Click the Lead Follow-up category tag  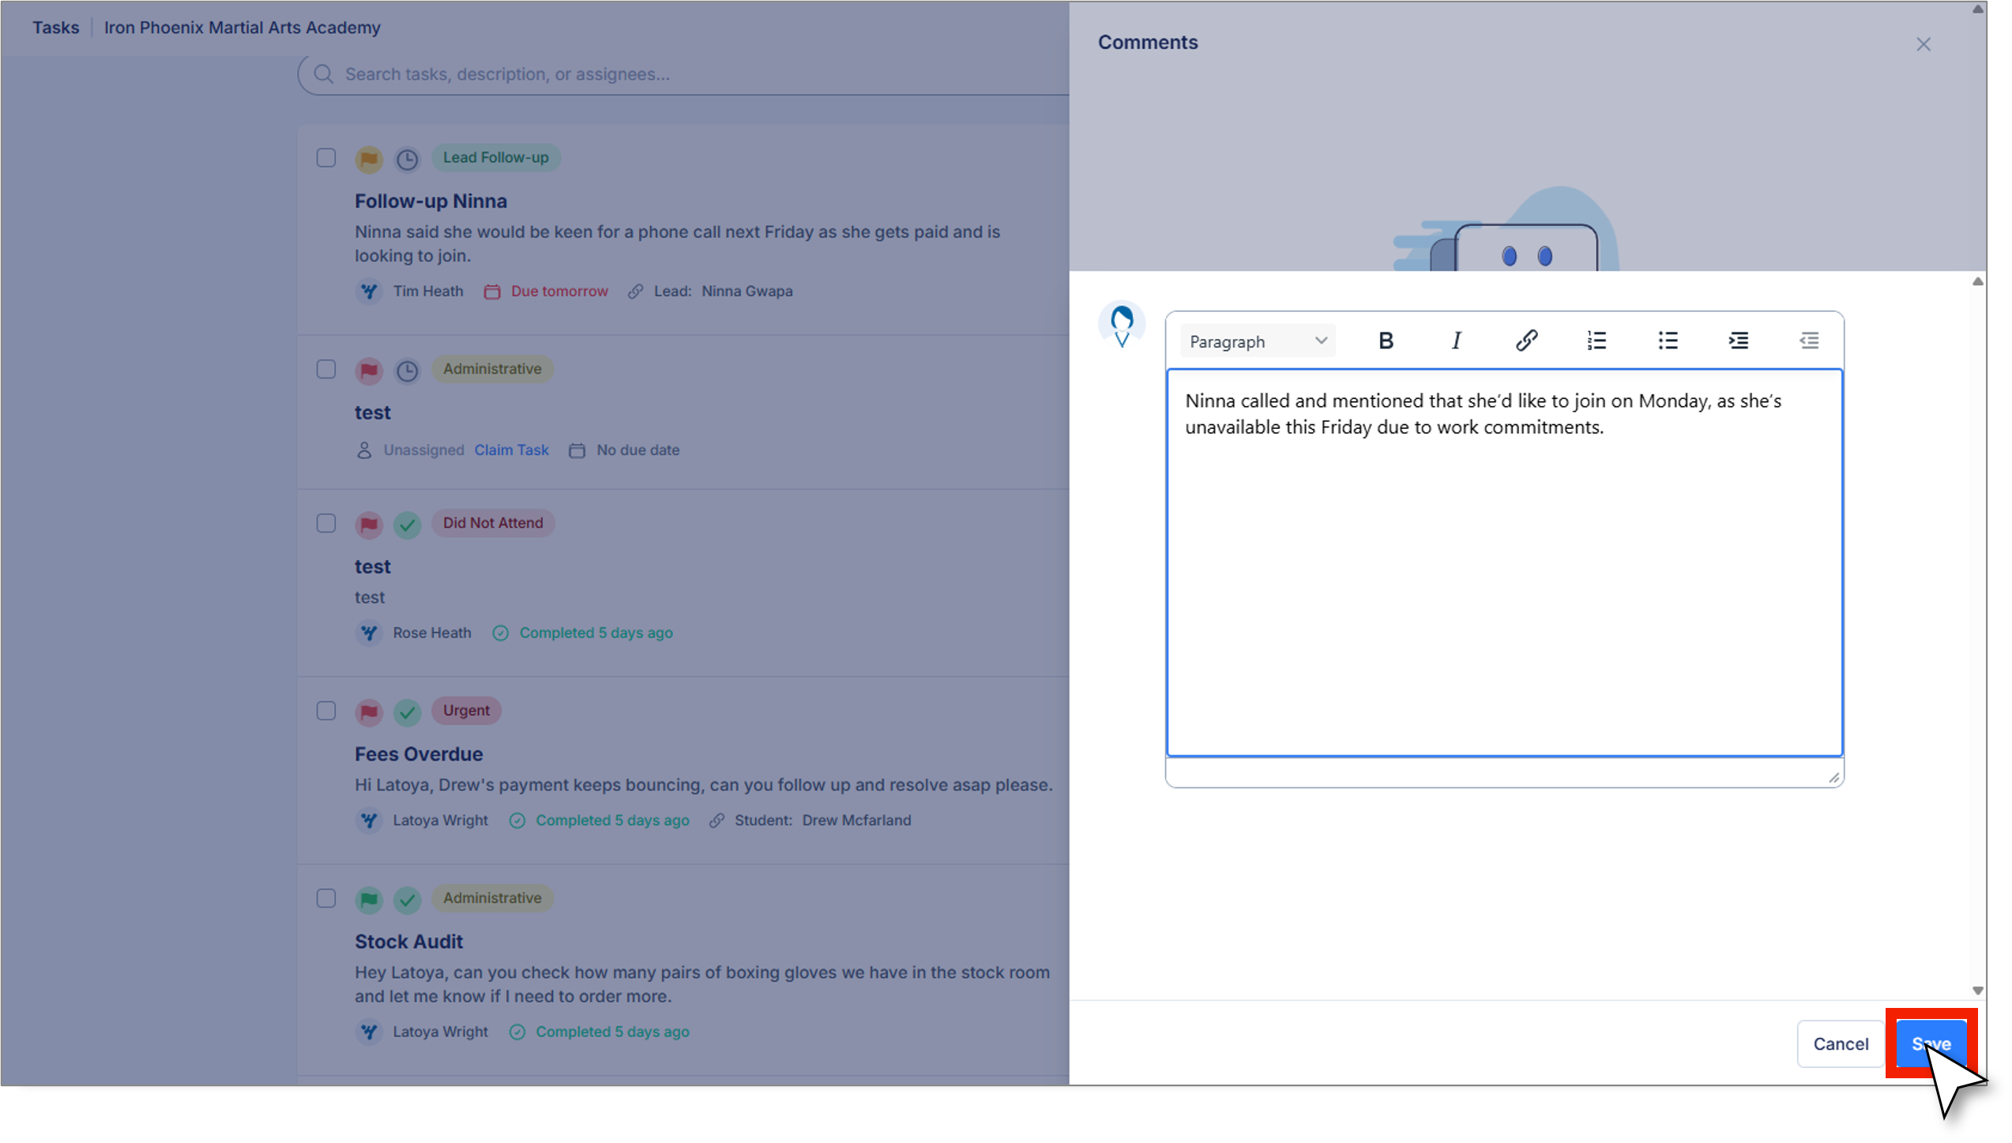(495, 157)
